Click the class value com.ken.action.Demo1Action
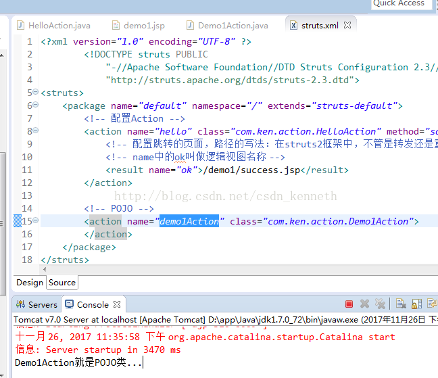 pyautogui.click(x=338, y=221)
